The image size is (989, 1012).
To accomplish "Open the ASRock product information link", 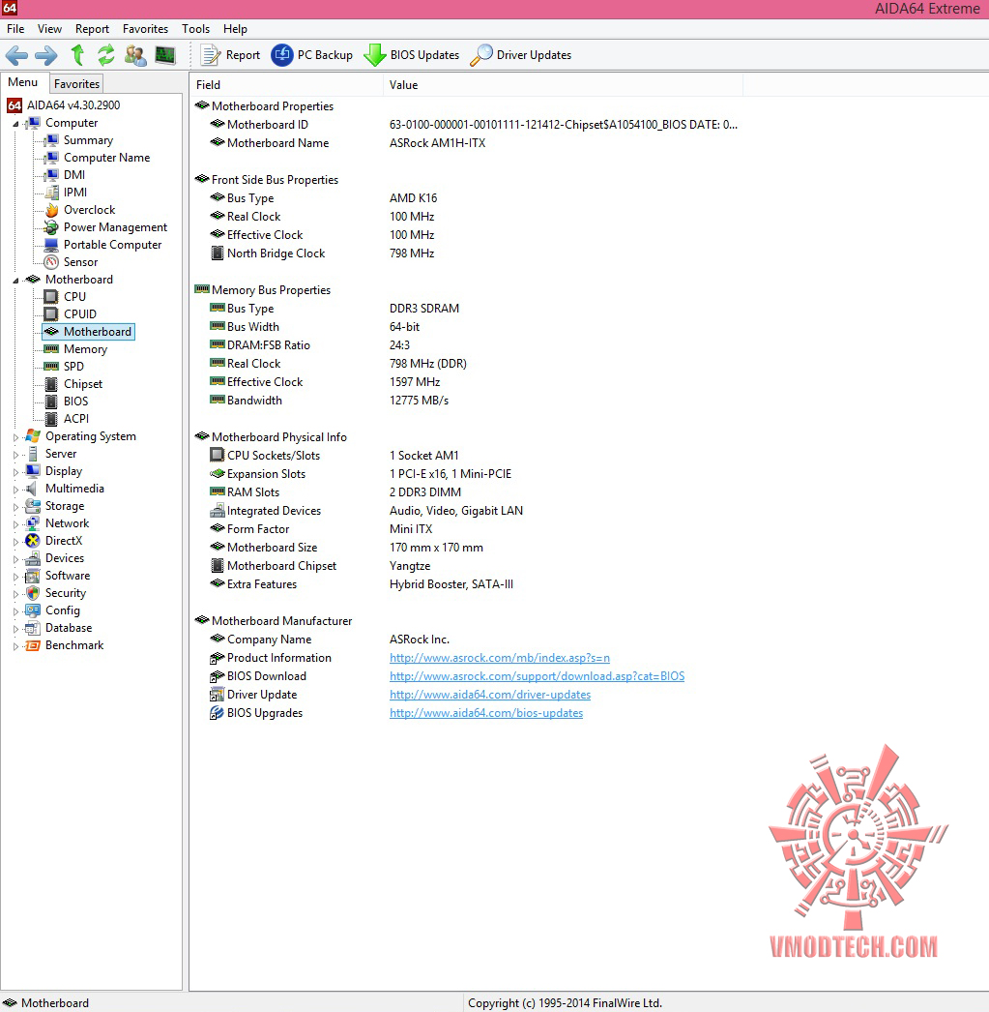I will [499, 658].
